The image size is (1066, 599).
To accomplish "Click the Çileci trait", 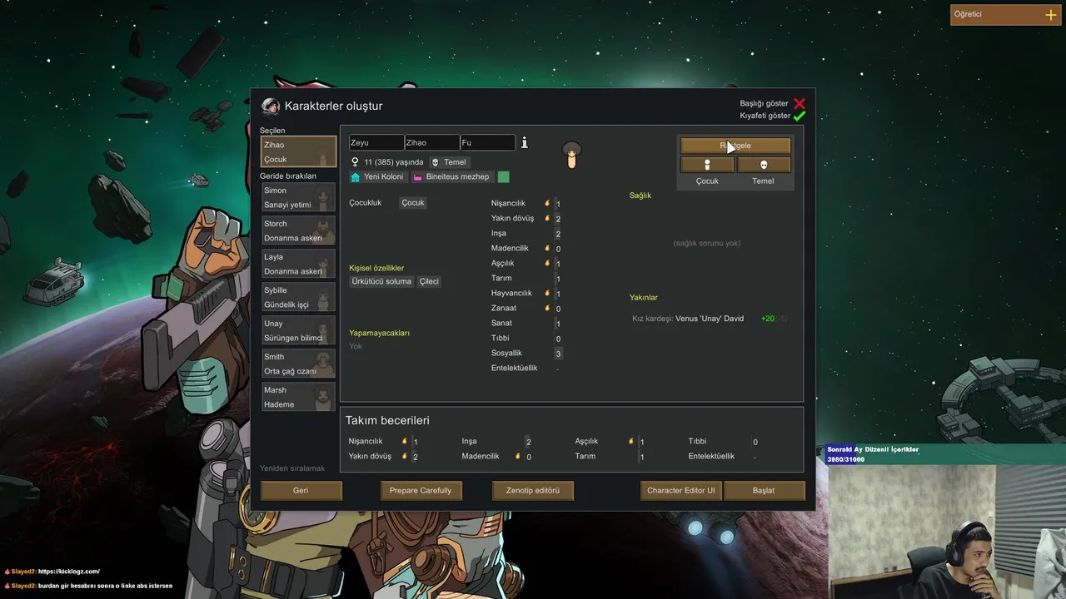I will [x=429, y=281].
